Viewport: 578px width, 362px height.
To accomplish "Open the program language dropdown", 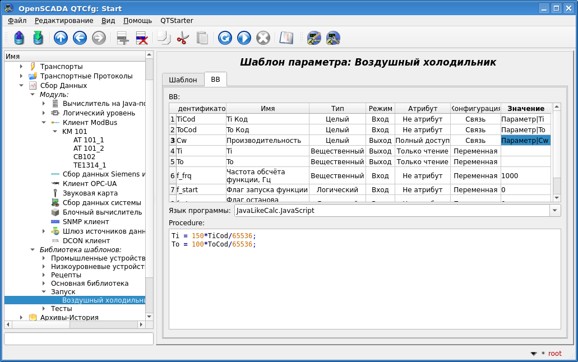I will coord(554,211).
